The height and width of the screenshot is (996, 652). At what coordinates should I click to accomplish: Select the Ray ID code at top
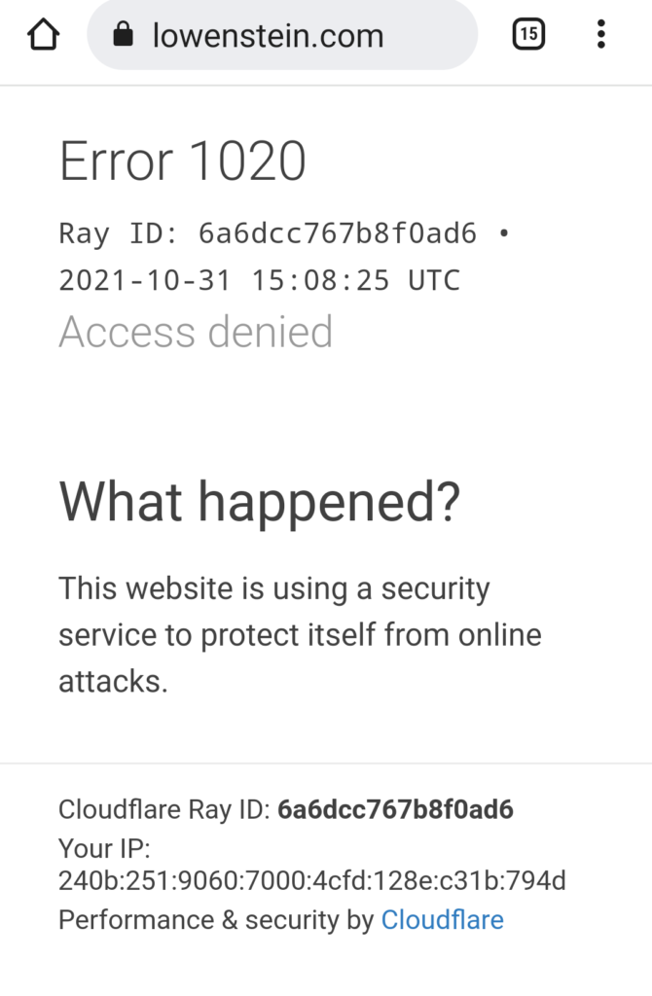click(x=338, y=233)
